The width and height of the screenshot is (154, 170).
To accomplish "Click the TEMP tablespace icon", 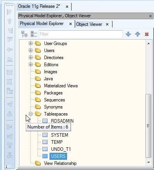I will pyautogui.click(x=45, y=142).
